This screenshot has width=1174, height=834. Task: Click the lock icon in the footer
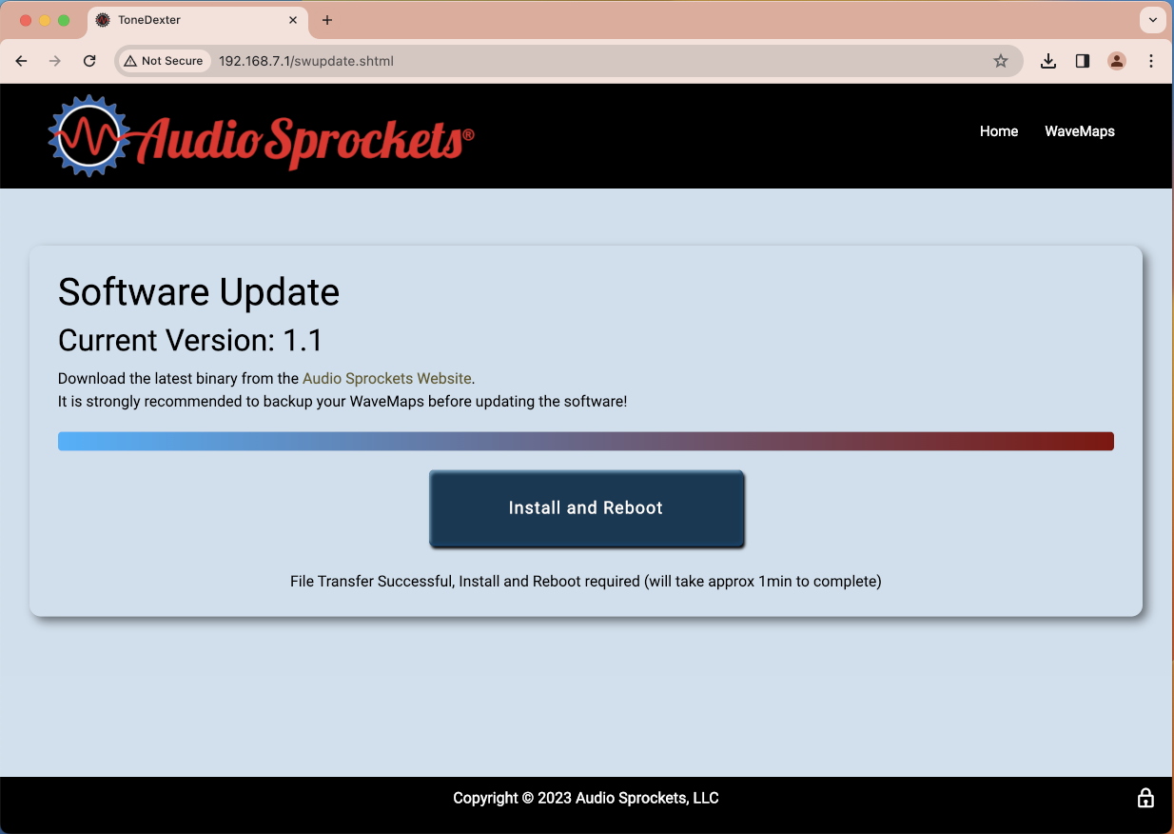[1145, 798]
